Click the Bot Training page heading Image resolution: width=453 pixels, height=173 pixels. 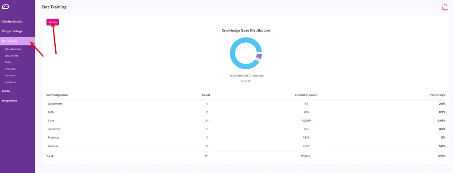tap(54, 7)
